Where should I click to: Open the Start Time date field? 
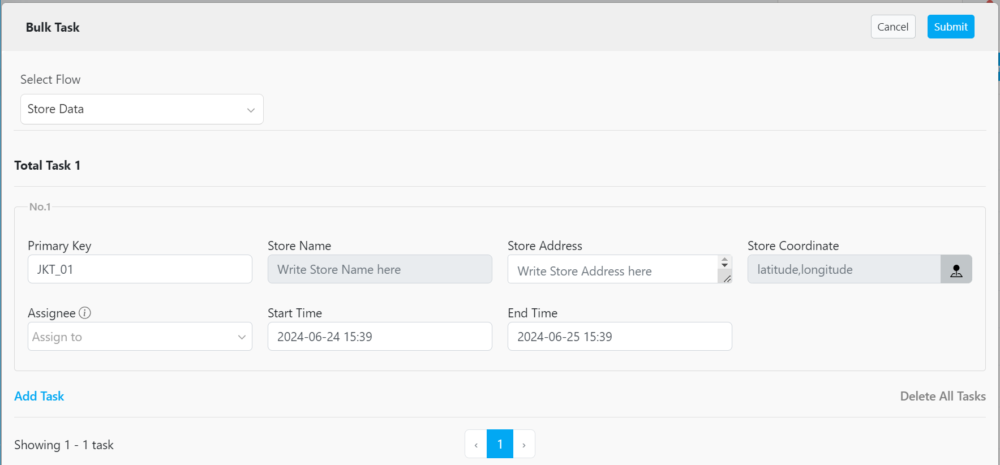380,337
